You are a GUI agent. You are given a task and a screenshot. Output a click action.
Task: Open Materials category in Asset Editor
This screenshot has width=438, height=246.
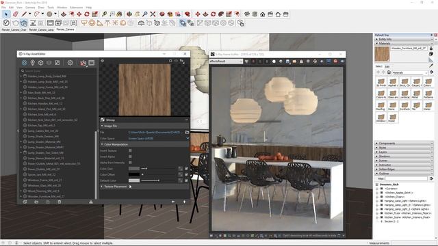(x=25, y=63)
